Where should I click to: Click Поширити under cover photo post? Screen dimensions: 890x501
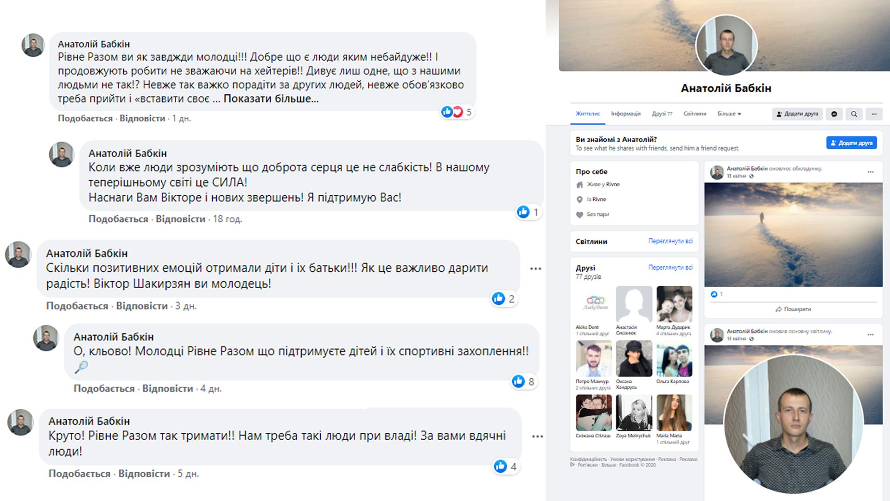pyautogui.click(x=793, y=309)
